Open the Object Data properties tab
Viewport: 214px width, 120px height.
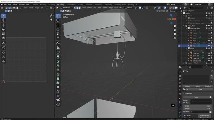pos(180,116)
